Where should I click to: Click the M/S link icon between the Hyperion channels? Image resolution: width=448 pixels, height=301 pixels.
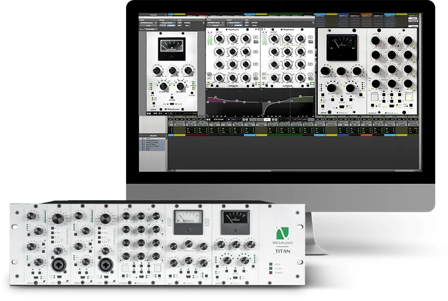click(261, 29)
